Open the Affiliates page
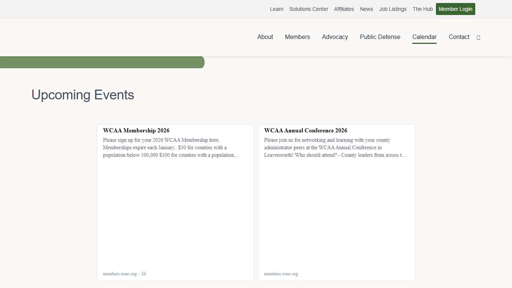 click(x=344, y=9)
